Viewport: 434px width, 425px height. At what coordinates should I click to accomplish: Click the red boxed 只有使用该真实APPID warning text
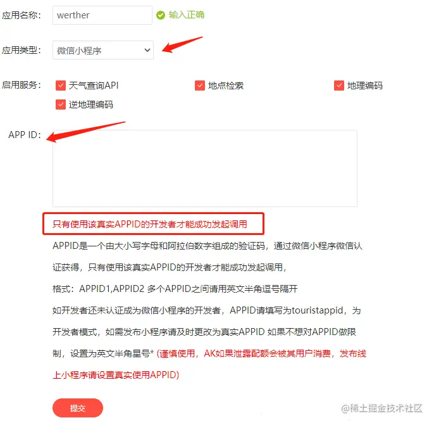pyautogui.click(x=150, y=224)
